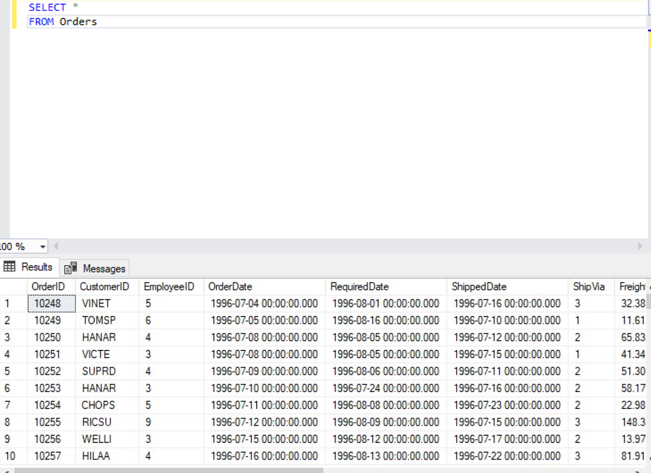Click the select-all corner of results grid
The height and width of the screenshot is (473, 651).
[14, 286]
